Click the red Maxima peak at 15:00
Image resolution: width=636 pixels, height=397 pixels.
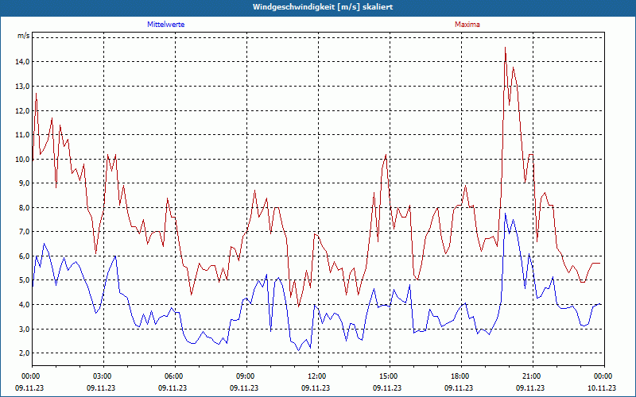(386, 155)
